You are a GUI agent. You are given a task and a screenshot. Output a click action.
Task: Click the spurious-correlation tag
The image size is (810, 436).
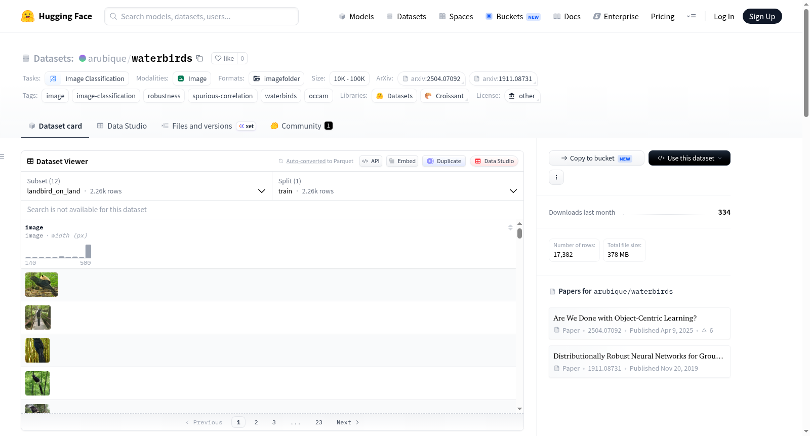pyautogui.click(x=223, y=96)
